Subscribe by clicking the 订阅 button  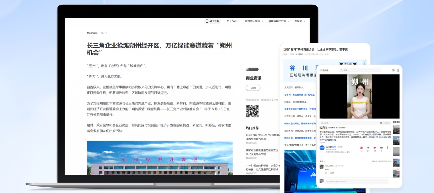coord(253,88)
